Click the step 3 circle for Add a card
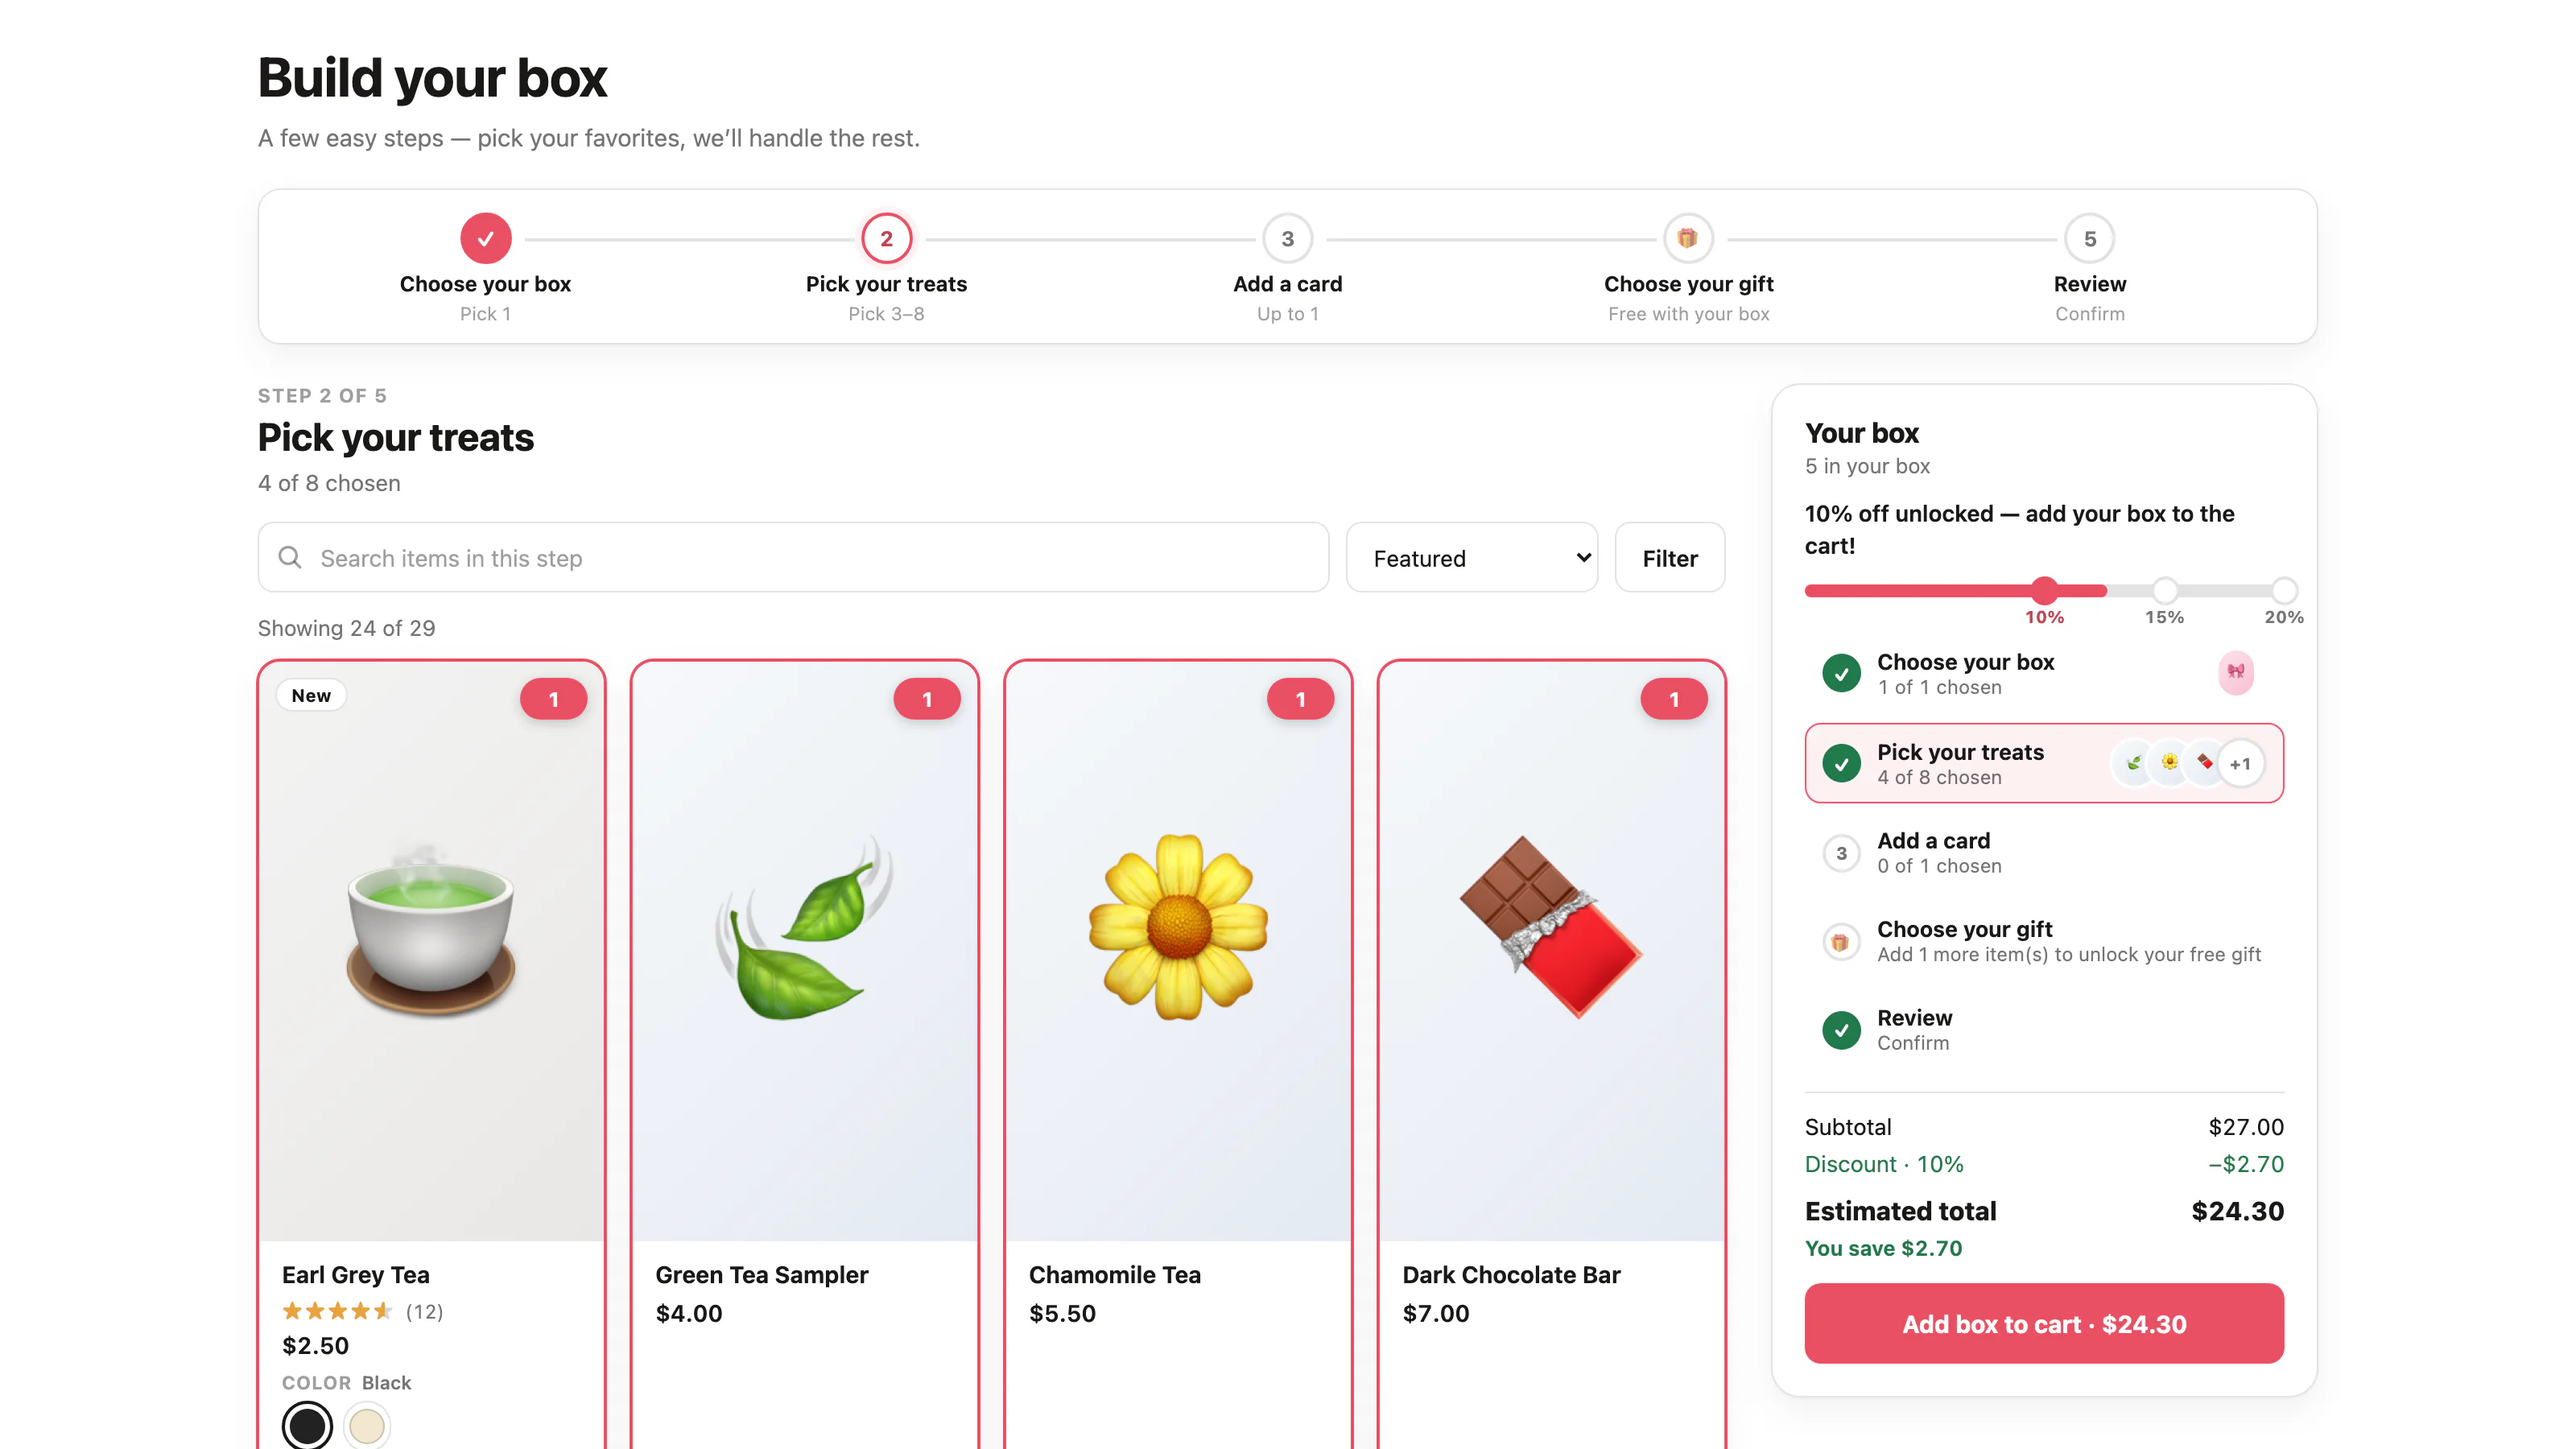 point(1287,239)
